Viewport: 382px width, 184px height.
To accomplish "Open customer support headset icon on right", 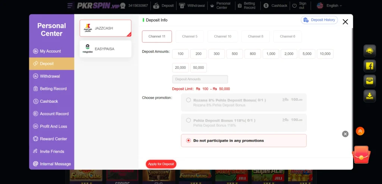I will pos(370,51).
